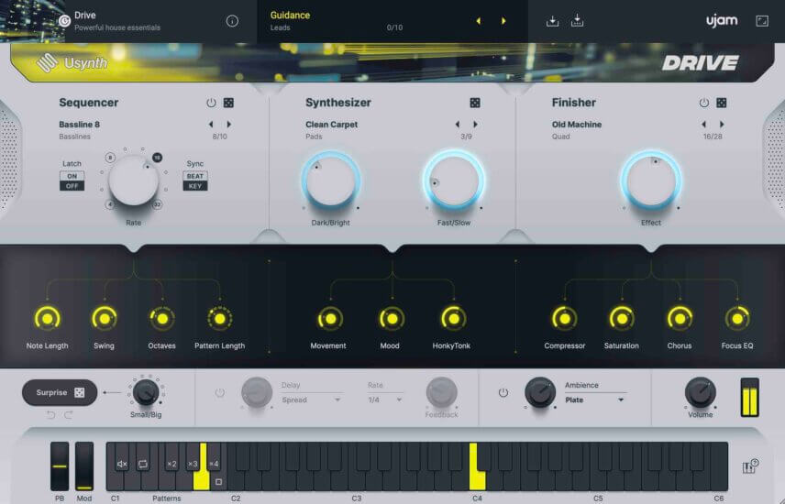
Task: Click the Surprise button
Action: (x=60, y=392)
